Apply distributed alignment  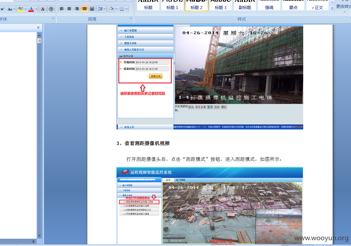(x=92, y=9)
